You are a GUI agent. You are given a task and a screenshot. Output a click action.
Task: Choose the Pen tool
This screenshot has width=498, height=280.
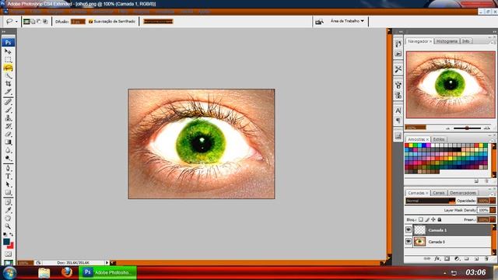coord(8,168)
